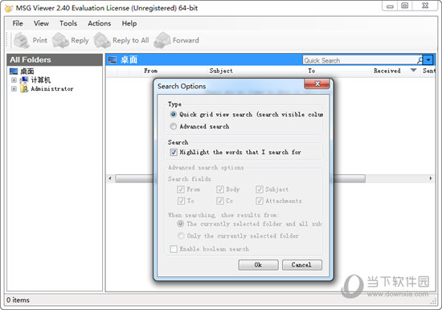Click the Reply to All toolbar icon
442x310 pixels.
[x=102, y=40]
